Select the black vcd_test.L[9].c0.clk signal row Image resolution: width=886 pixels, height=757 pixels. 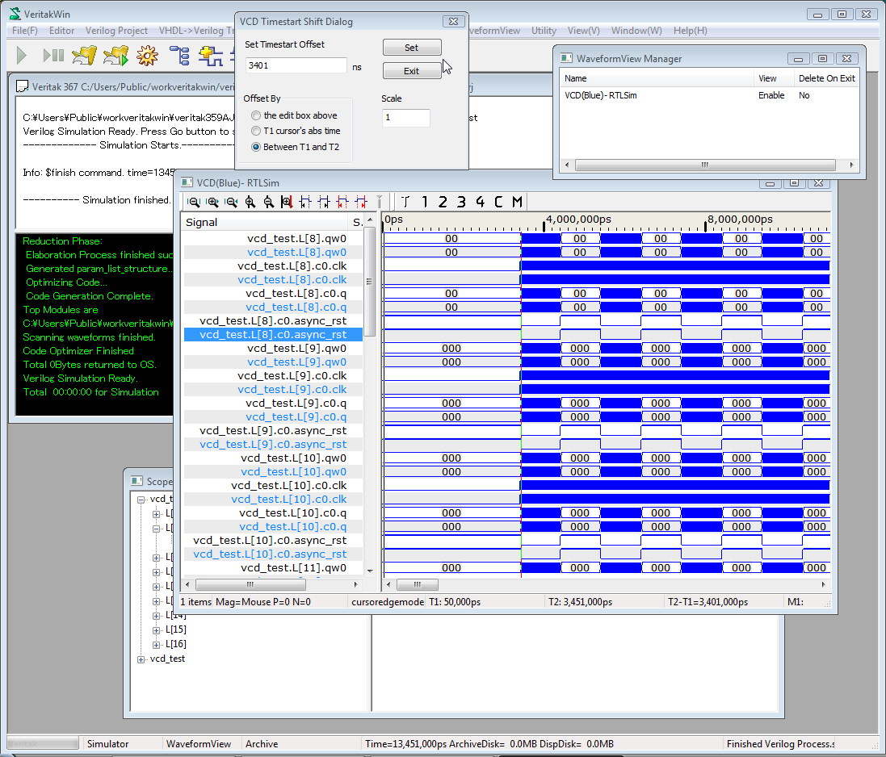[273, 376]
